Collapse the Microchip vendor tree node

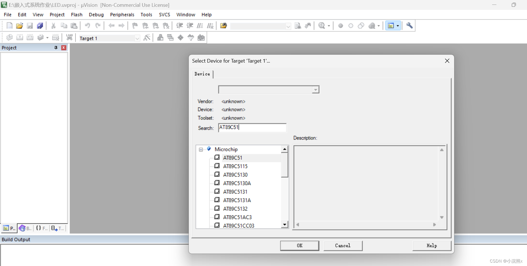click(x=201, y=150)
